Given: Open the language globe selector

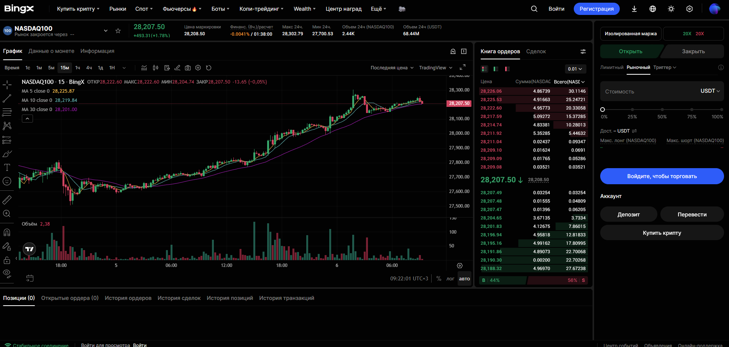Looking at the screenshot, I should pyautogui.click(x=653, y=9).
